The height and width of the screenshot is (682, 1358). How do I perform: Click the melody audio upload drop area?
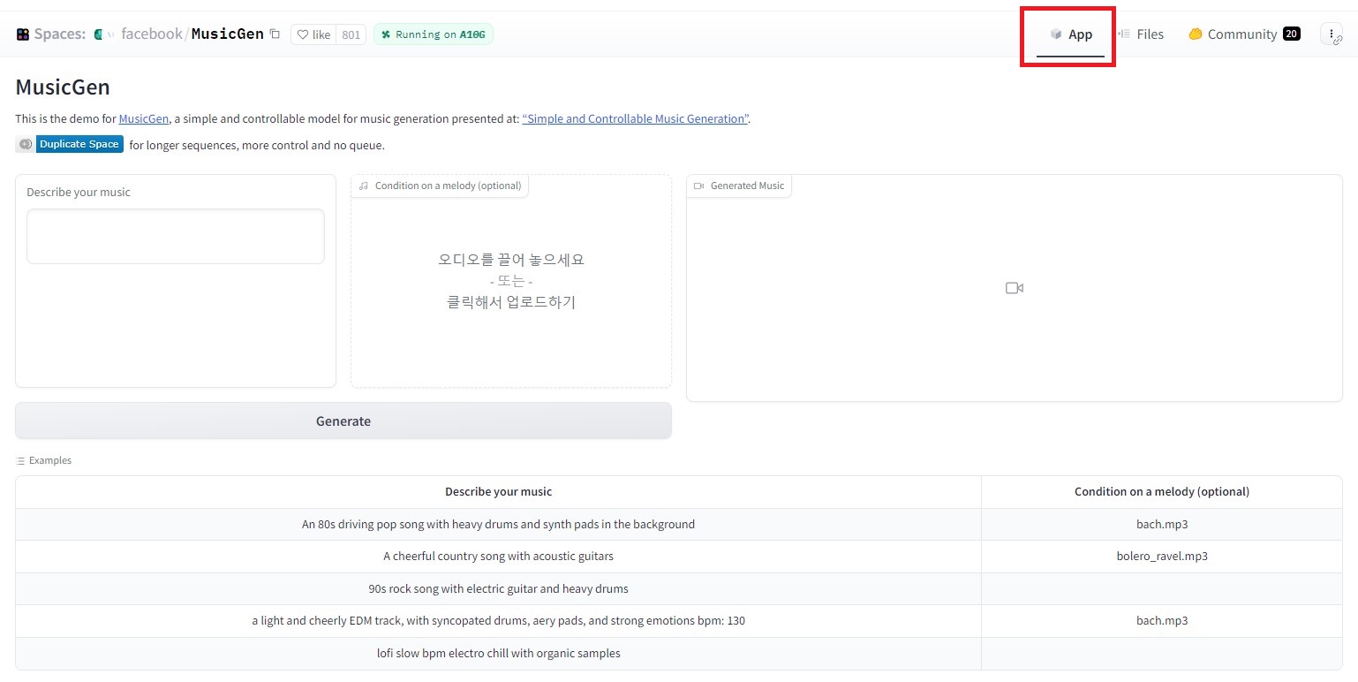point(511,281)
